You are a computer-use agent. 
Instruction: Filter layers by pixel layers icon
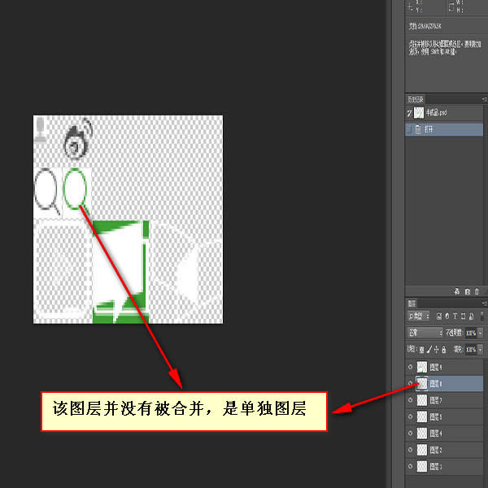[439, 316]
